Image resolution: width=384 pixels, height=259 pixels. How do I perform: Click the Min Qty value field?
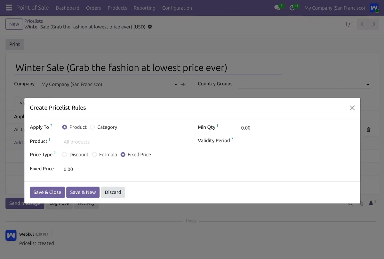pos(297,128)
